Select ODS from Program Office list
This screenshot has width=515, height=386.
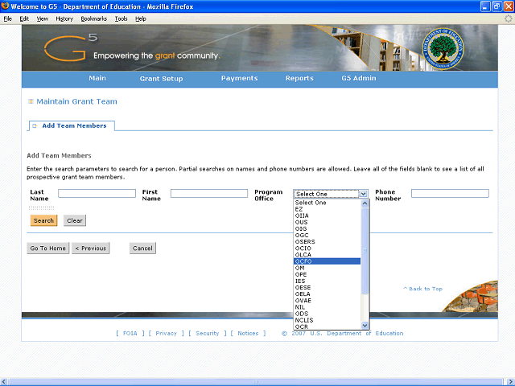coord(328,314)
